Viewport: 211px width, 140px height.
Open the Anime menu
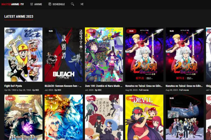click(36, 4)
